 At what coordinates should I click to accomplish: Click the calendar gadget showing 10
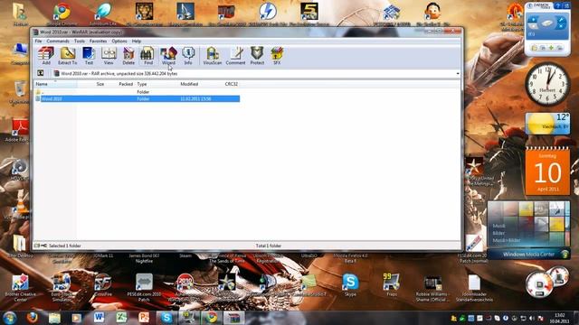point(547,172)
